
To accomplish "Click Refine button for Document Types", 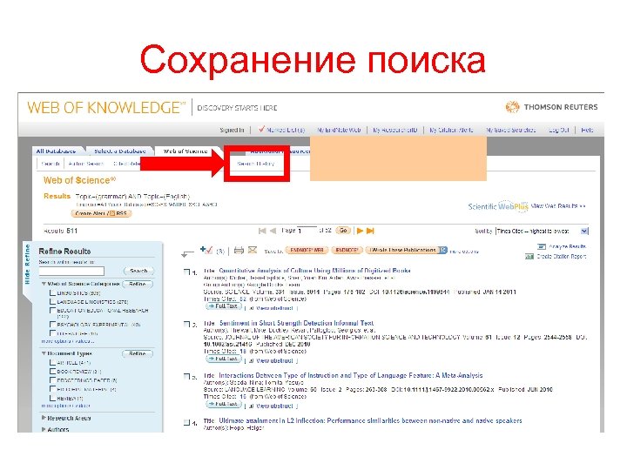I will 138,353.
